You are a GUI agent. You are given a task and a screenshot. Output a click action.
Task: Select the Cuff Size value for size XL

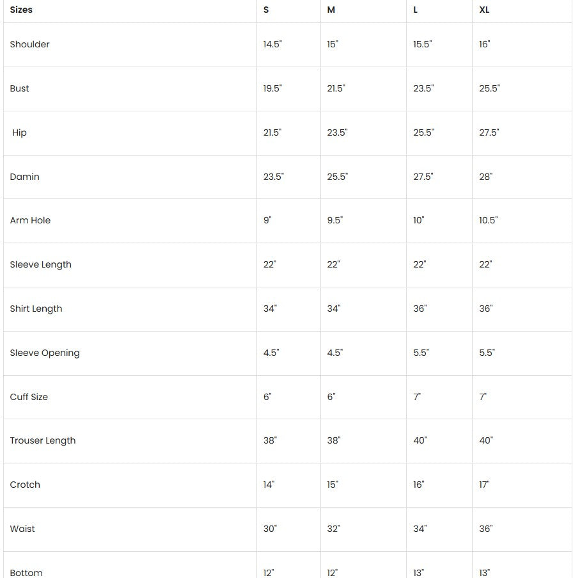tap(483, 397)
